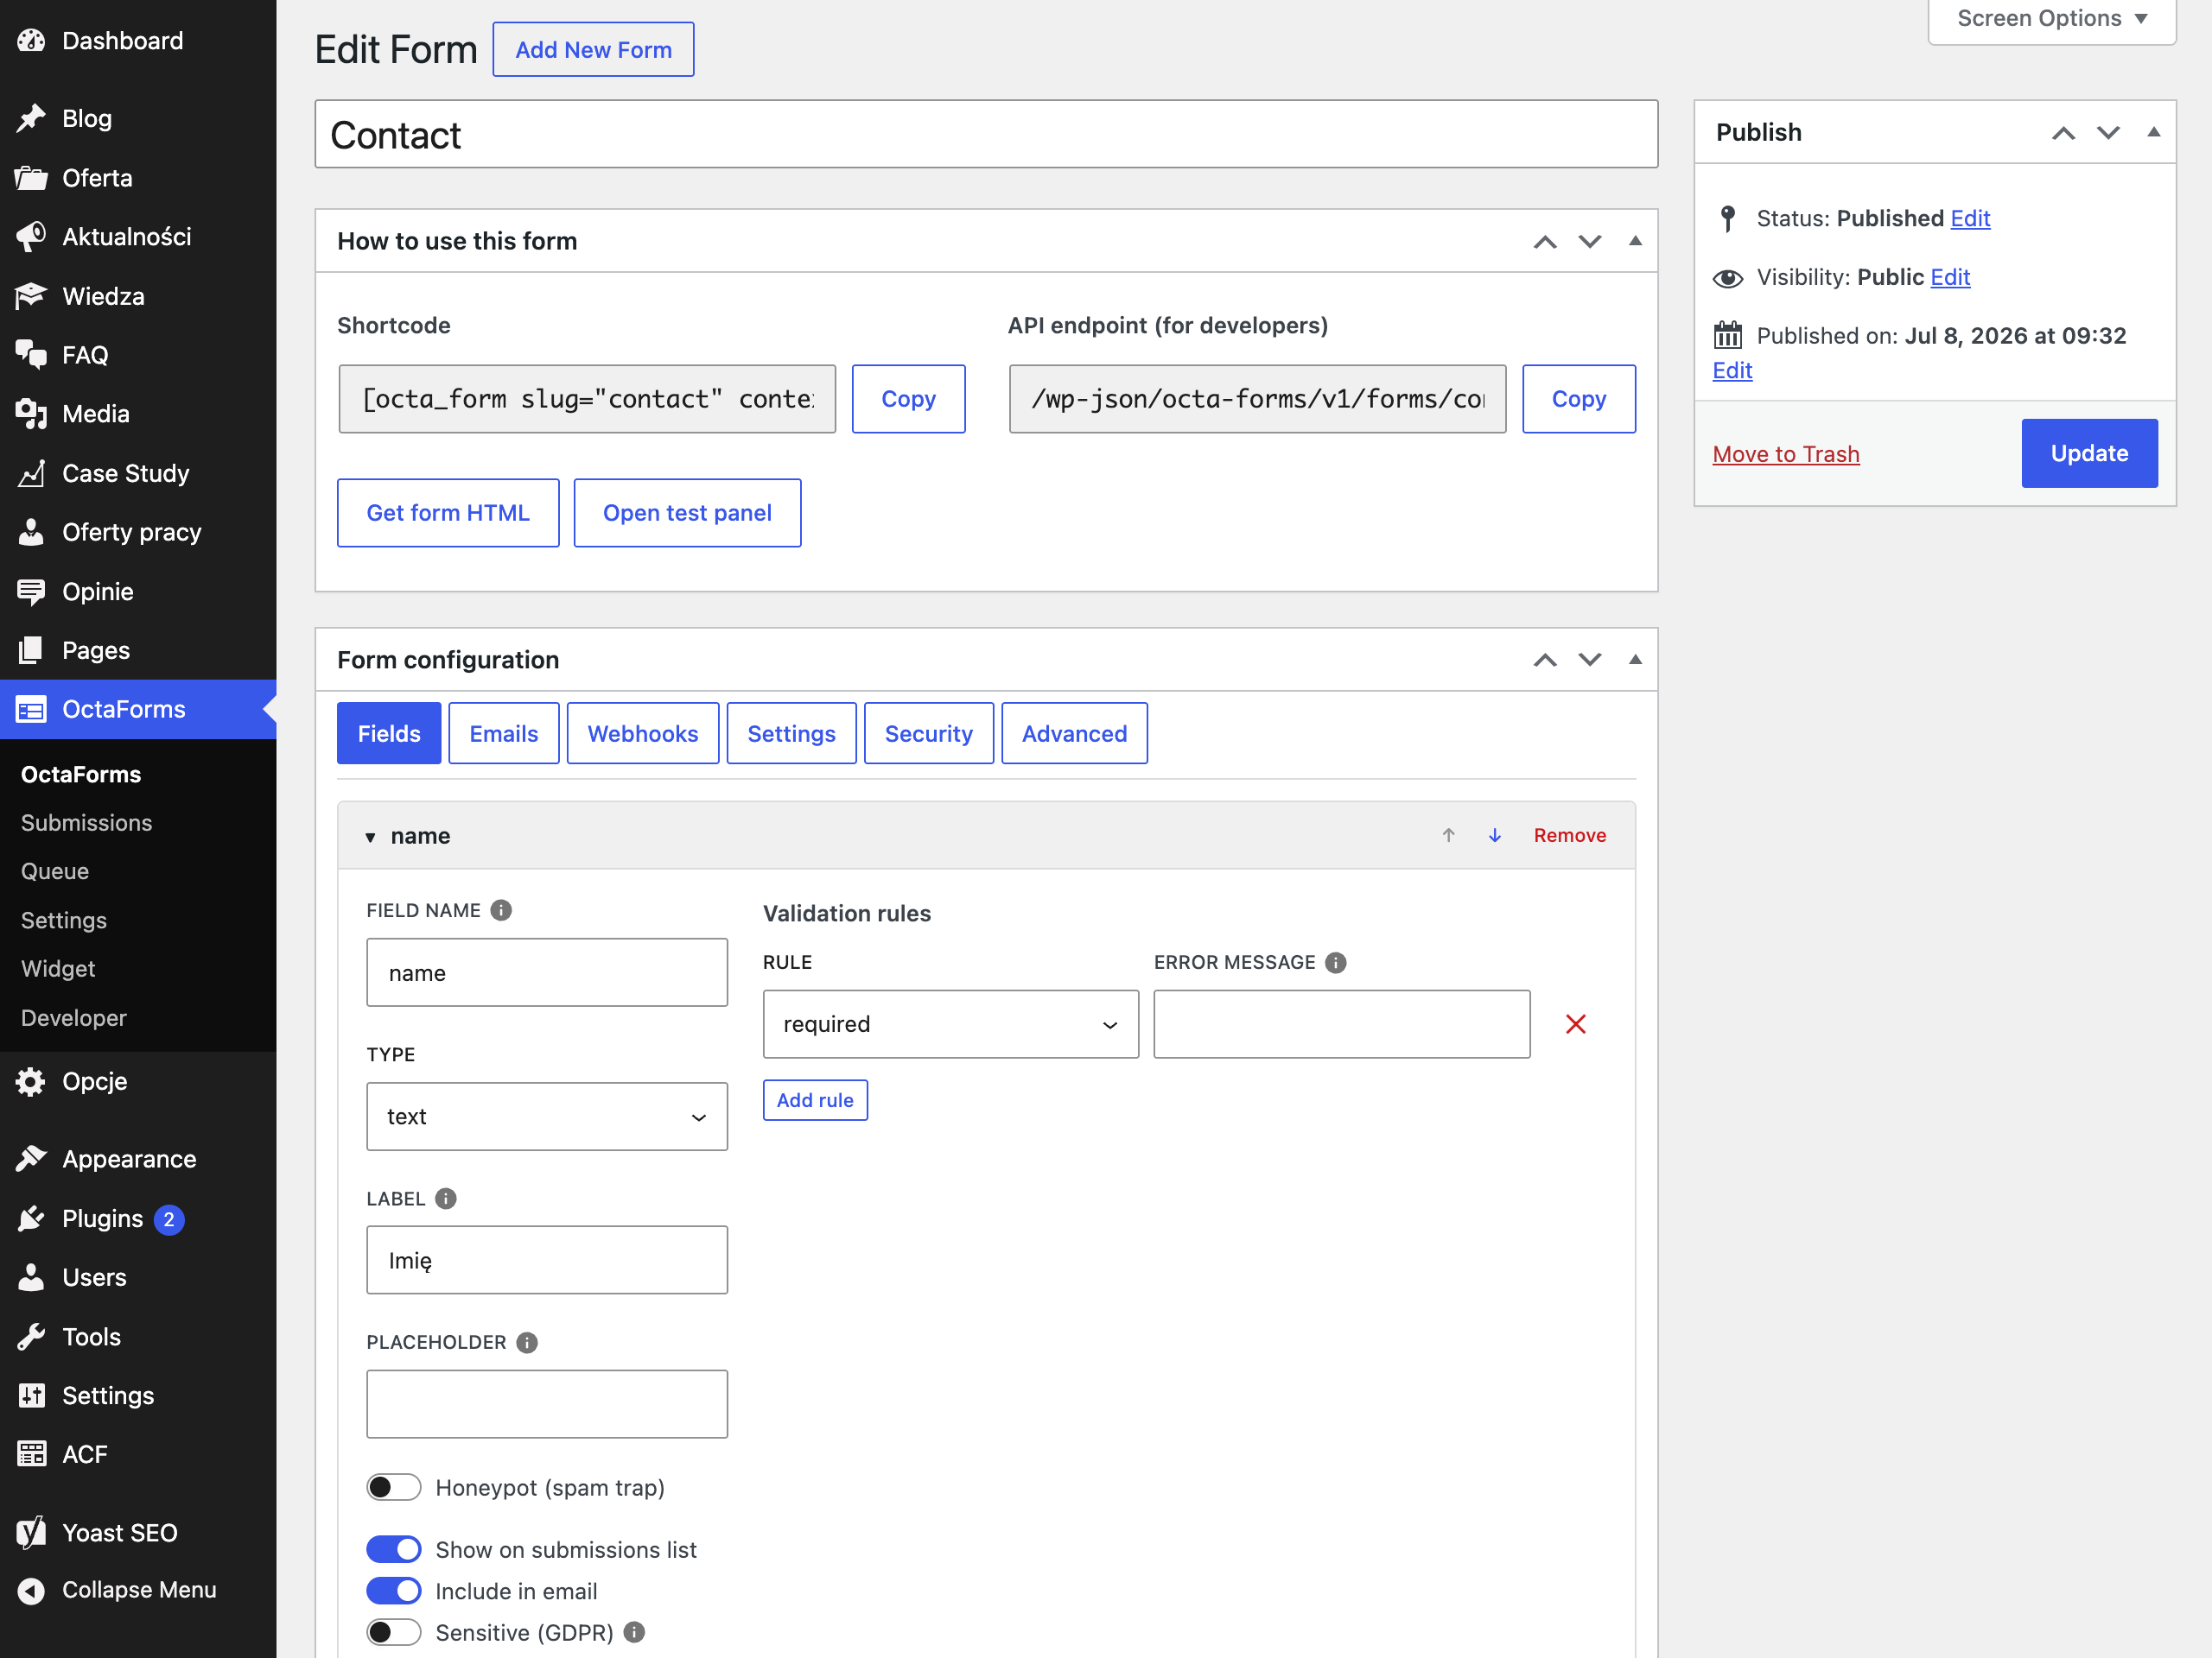Collapse the admin sidebar menu
Screen dimensions: 2212x1658
click(138, 1590)
